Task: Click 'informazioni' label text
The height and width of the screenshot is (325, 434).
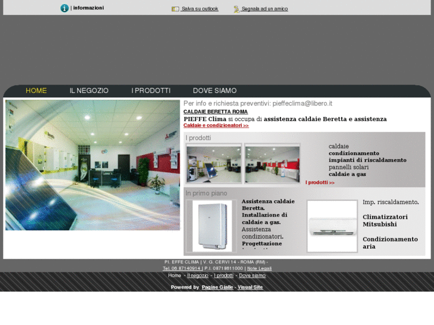Action: (x=88, y=8)
